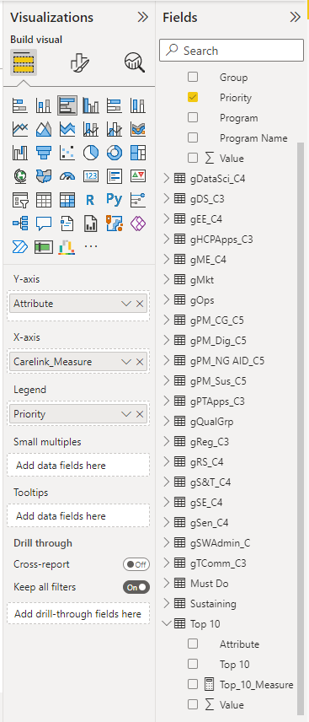309x722 pixels.
Task: Collapse the Visualizations pane
Action: 143,18
